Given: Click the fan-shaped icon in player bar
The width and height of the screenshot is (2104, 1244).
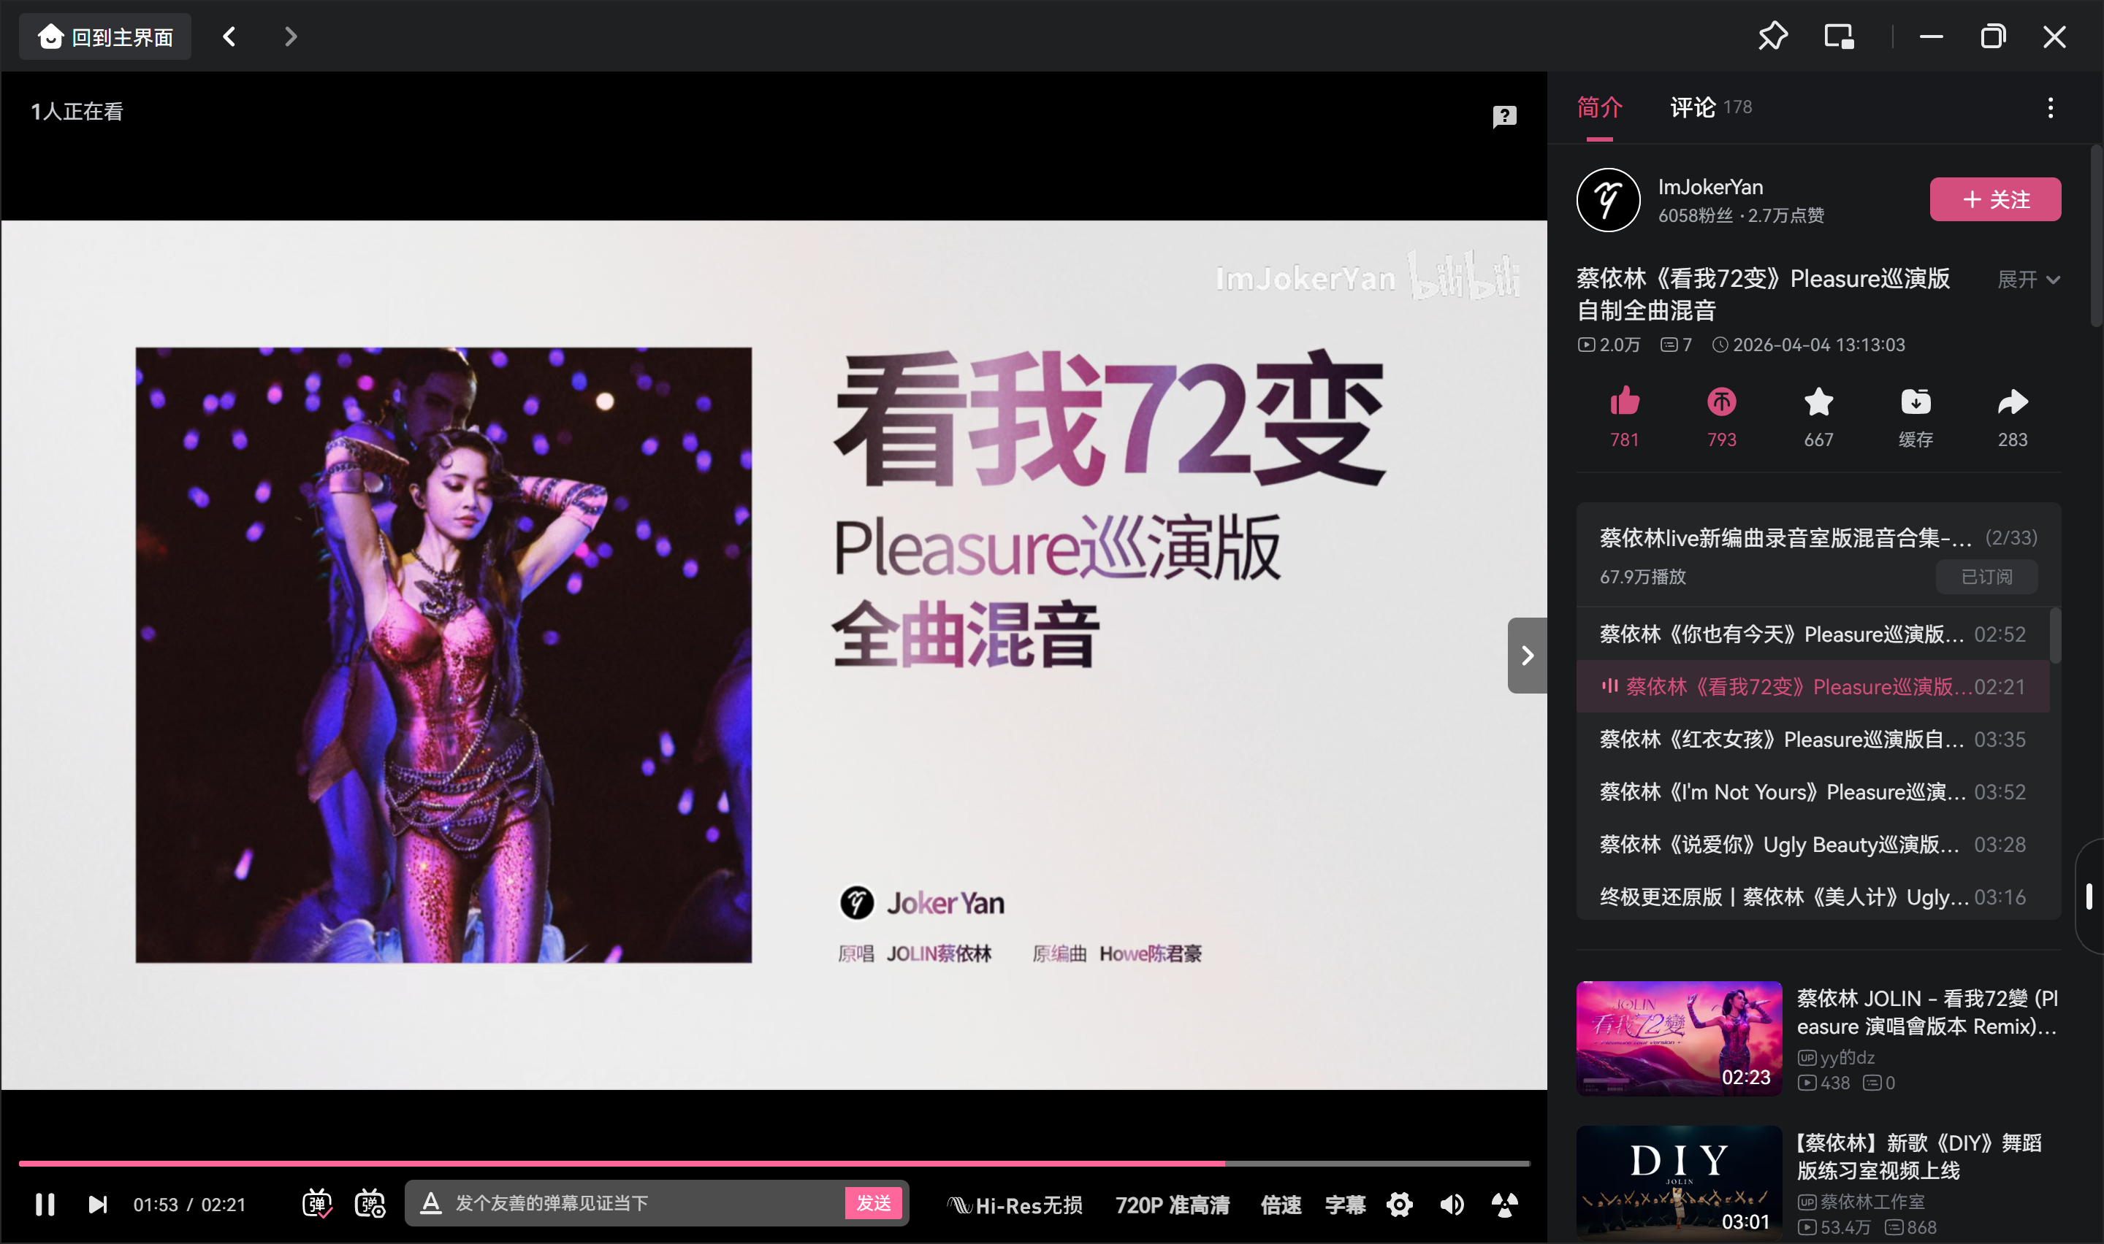Looking at the screenshot, I should (1504, 1205).
